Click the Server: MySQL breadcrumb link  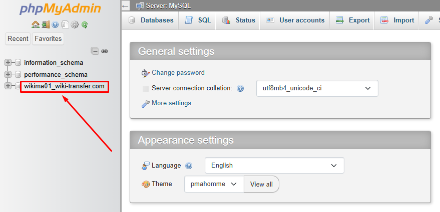(168, 5)
